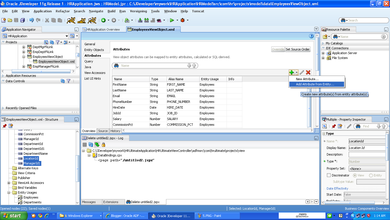Click the refresh icon in Projects header
Image resolution: width=390 pixels, height=220 pixels.
(x=52, y=42)
